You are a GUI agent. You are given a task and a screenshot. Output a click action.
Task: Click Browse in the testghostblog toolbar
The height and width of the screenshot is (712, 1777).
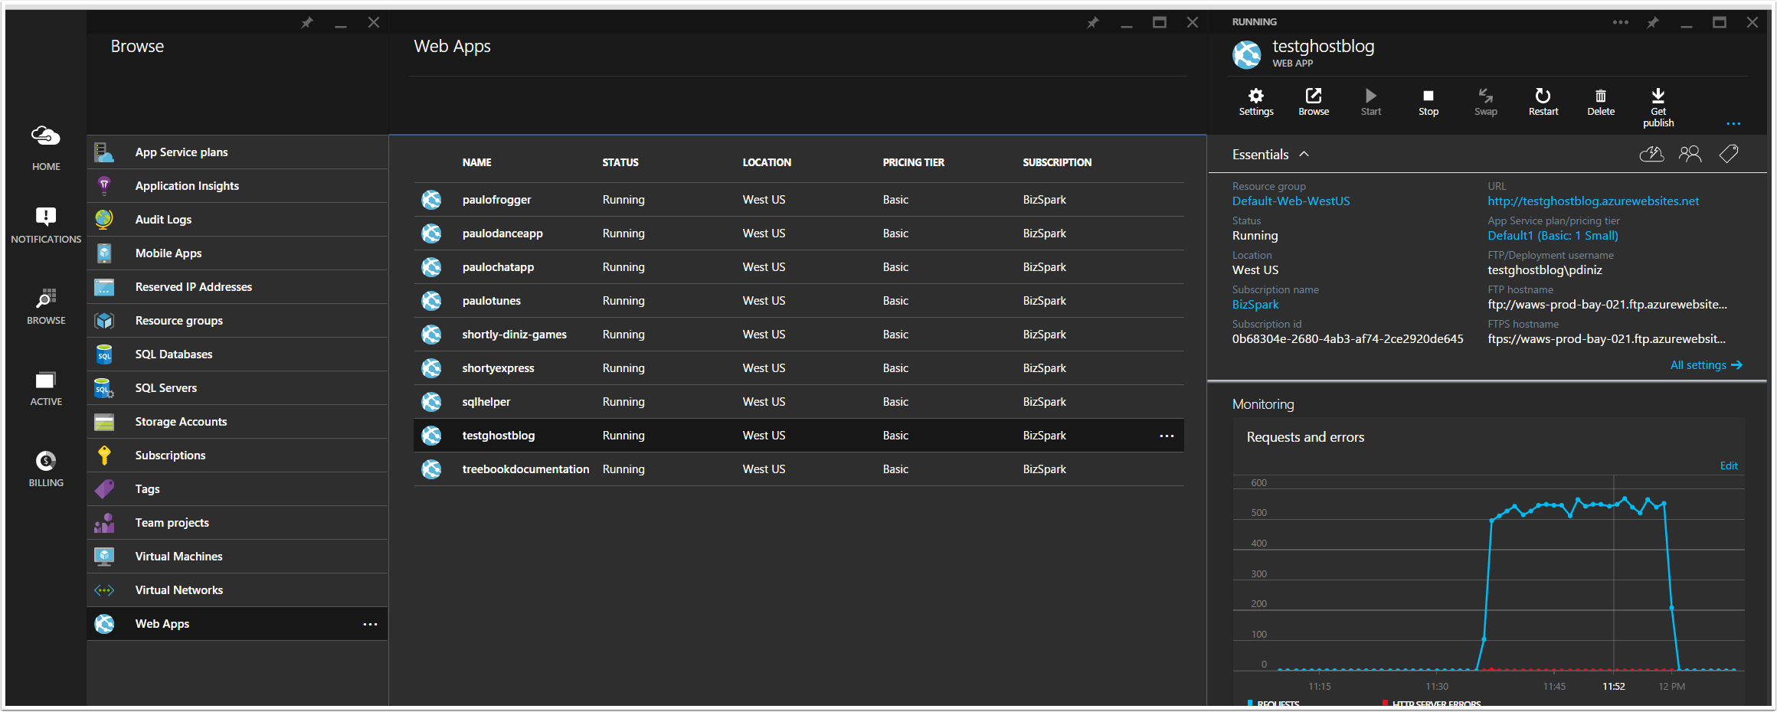pos(1314,102)
